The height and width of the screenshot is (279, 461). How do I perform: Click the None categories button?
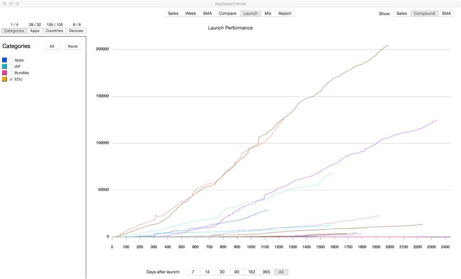pos(73,46)
